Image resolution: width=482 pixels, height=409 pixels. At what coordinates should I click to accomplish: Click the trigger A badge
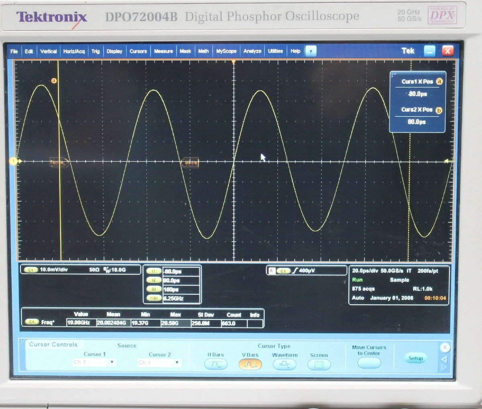[x=272, y=271]
